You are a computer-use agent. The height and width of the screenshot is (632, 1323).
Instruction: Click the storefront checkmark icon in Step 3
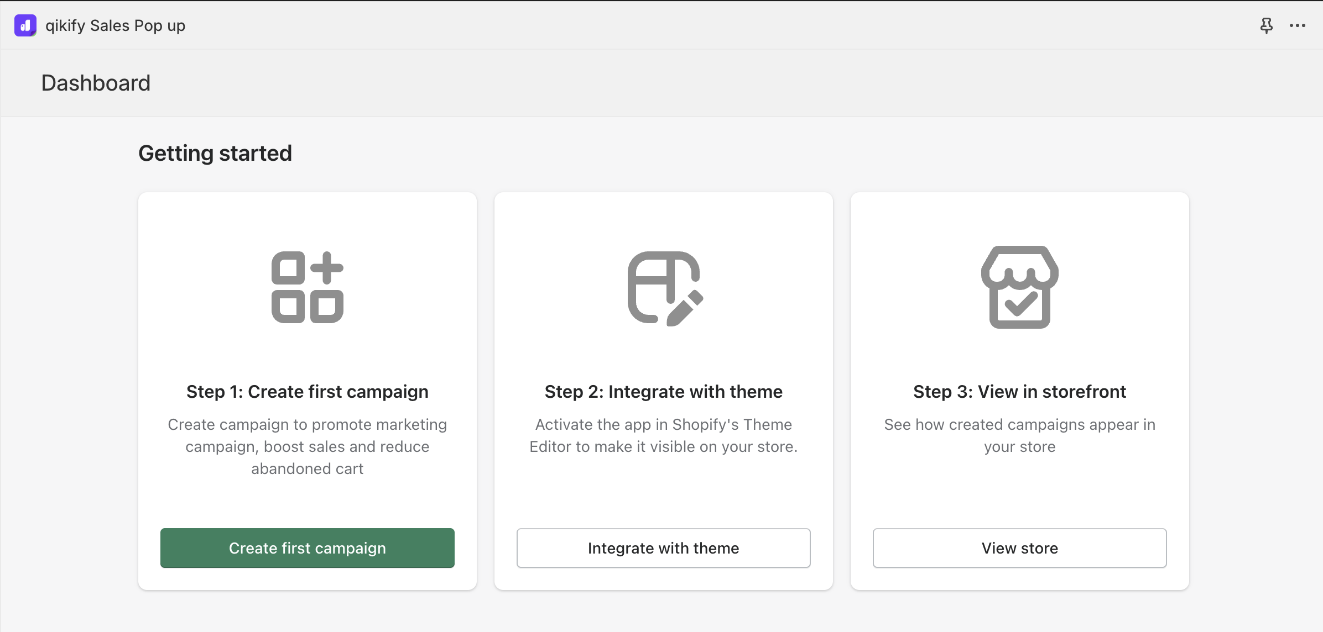[x=1019, y=287]
